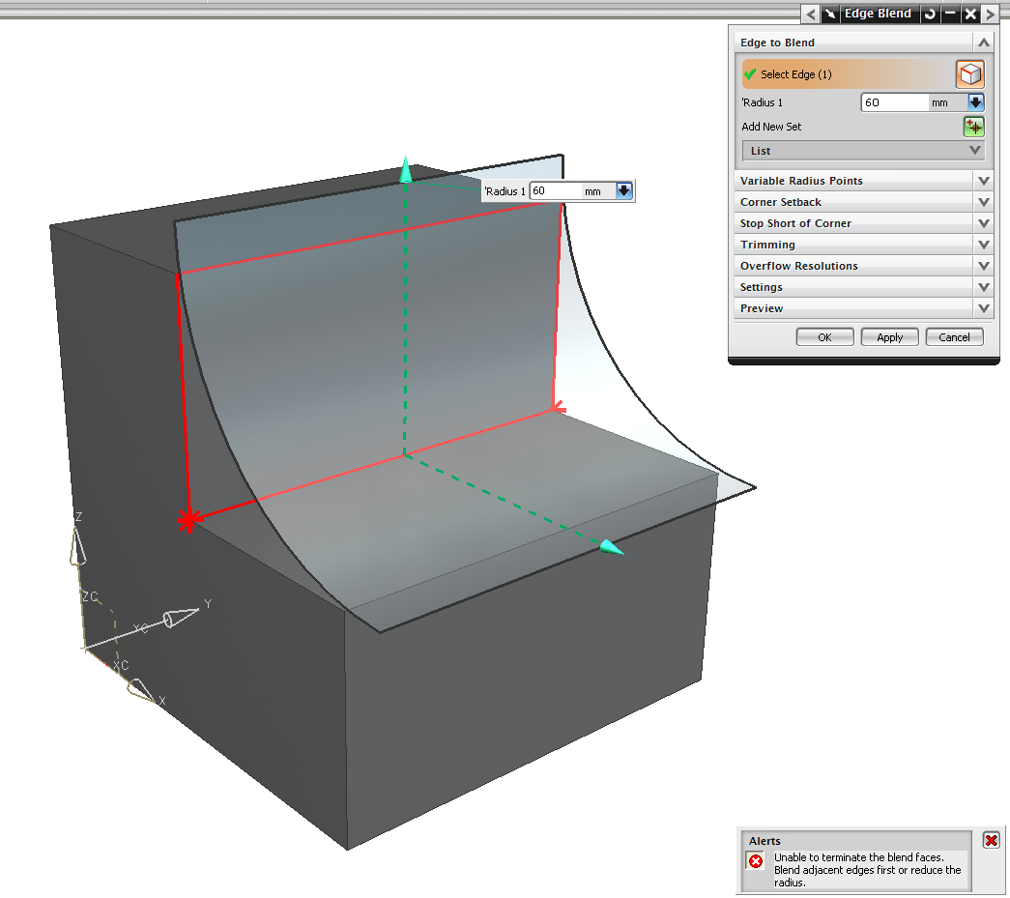Close the Edge Blend dialog
This screenshot has height=898, width=1010.
970,14
